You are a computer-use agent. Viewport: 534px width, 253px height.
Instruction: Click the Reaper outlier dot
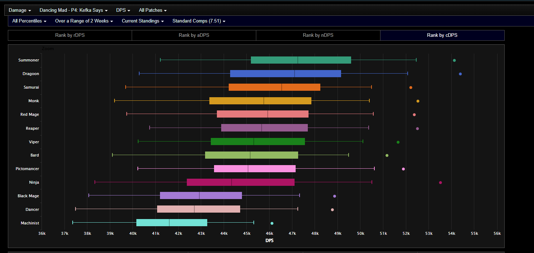[417, 129]
